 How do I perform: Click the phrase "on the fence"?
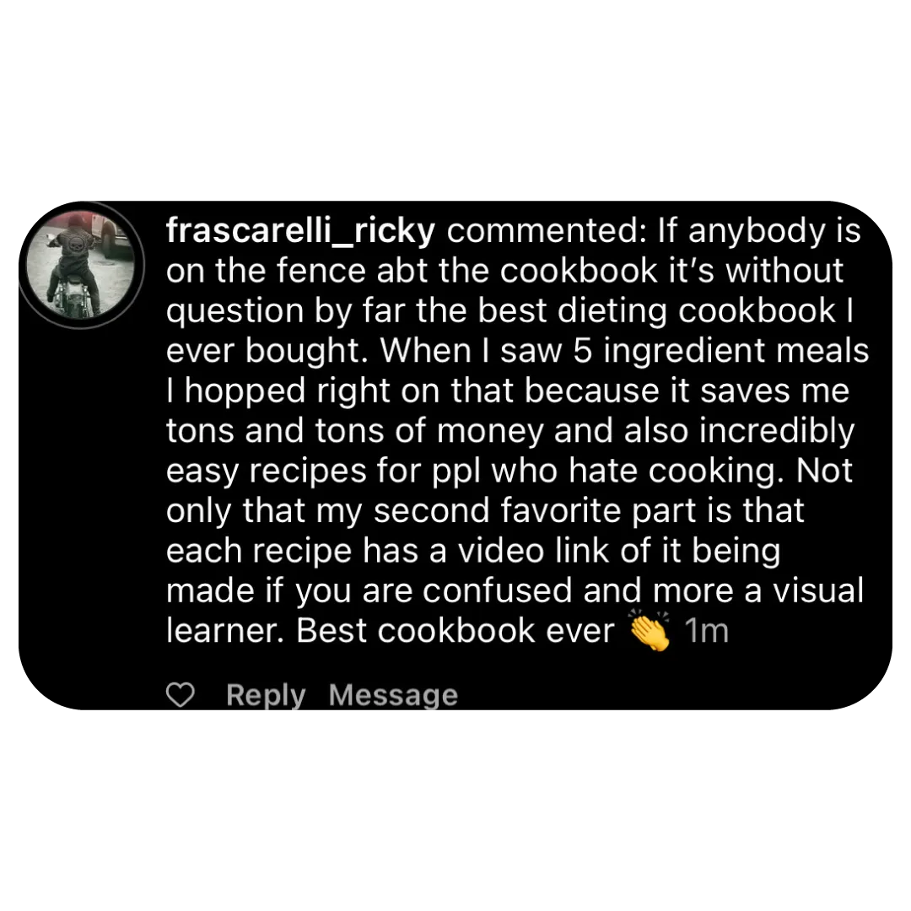click(x=266, y=271)
